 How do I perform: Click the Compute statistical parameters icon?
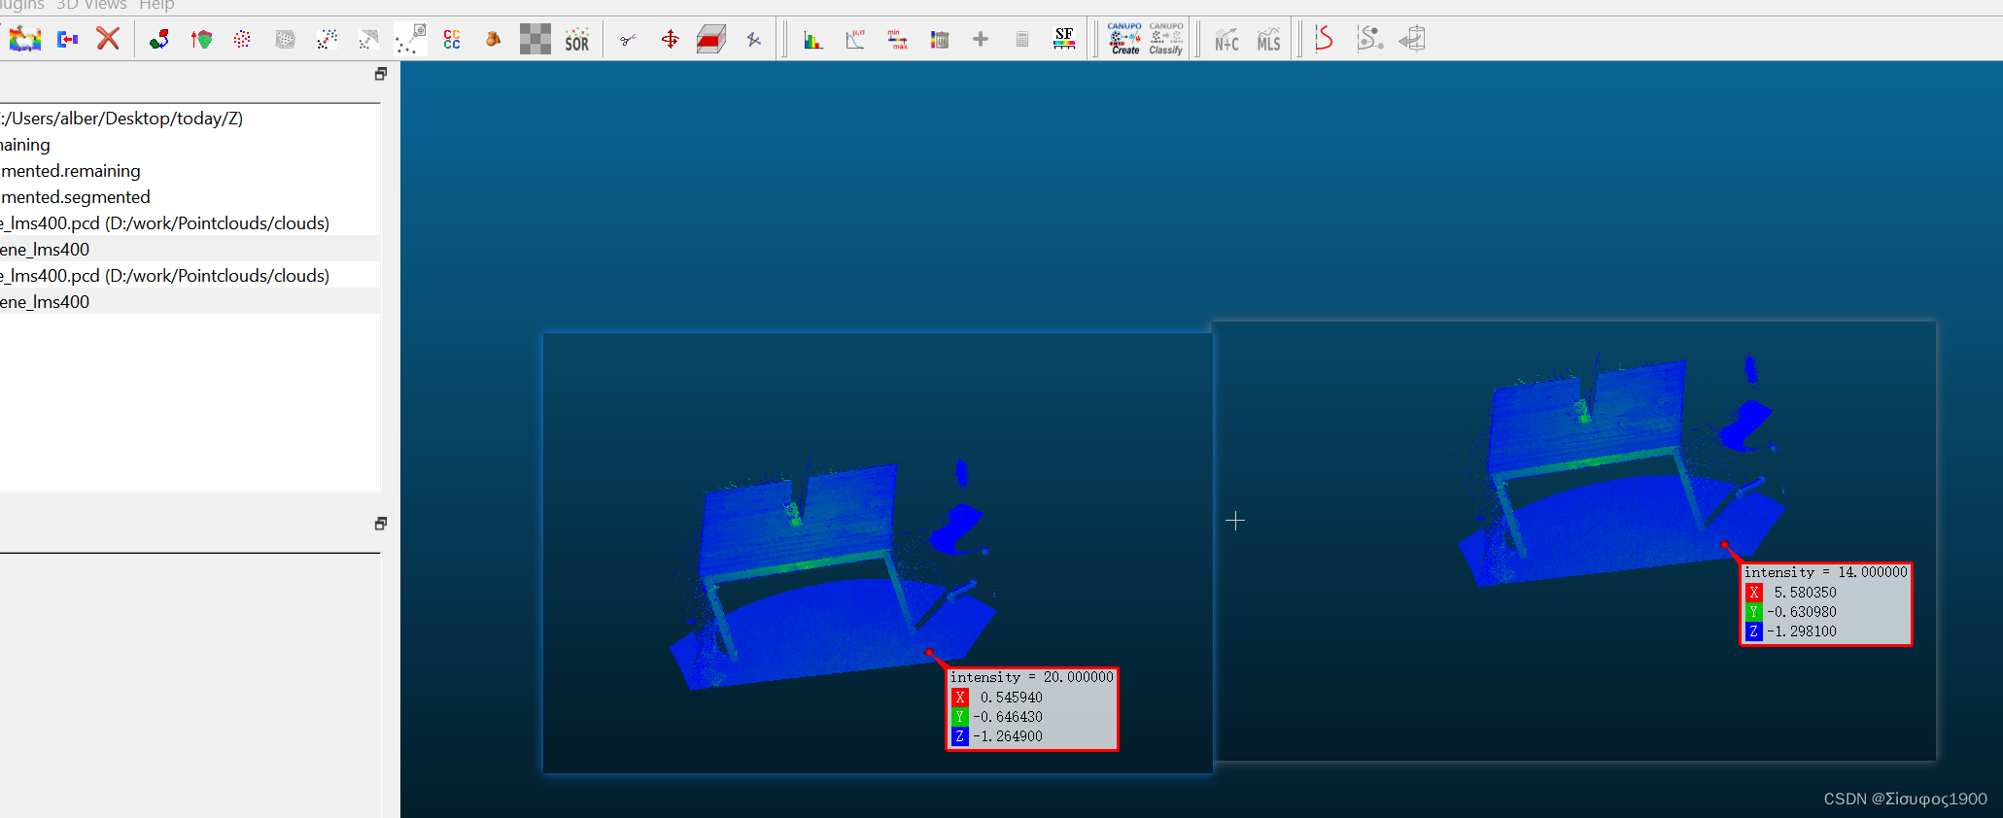[854, 39]
